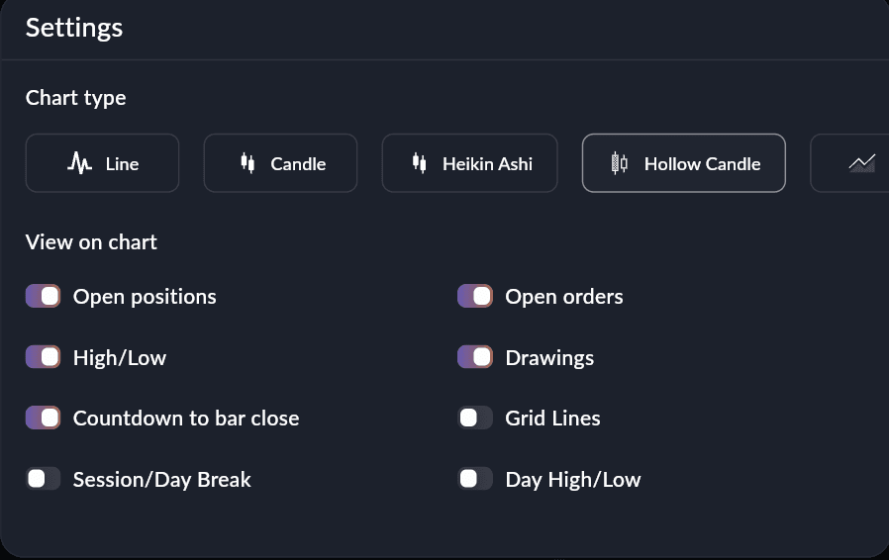This screenshot has height=560, width=889.
Task: Disable the Open positions toggle
Action: point(44,296)
